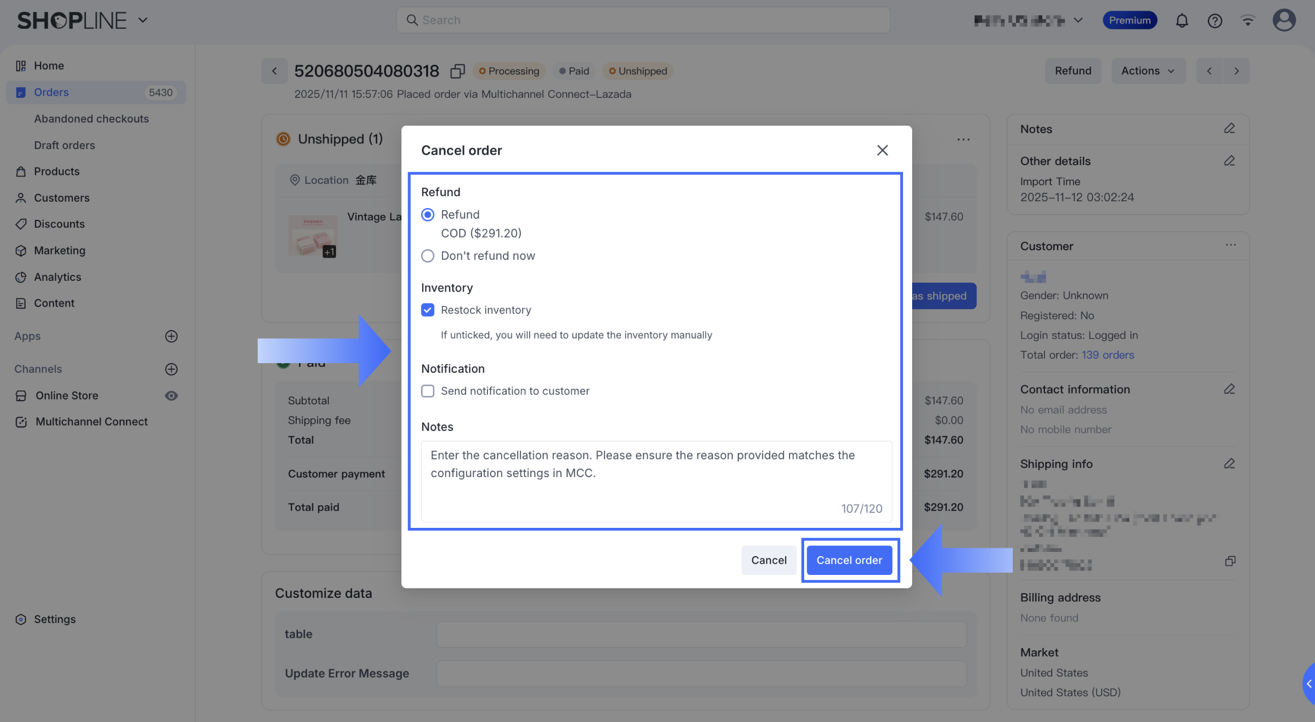
Task: Edit Shipping info with pencil icon
Action: (x=1229, y=464)
